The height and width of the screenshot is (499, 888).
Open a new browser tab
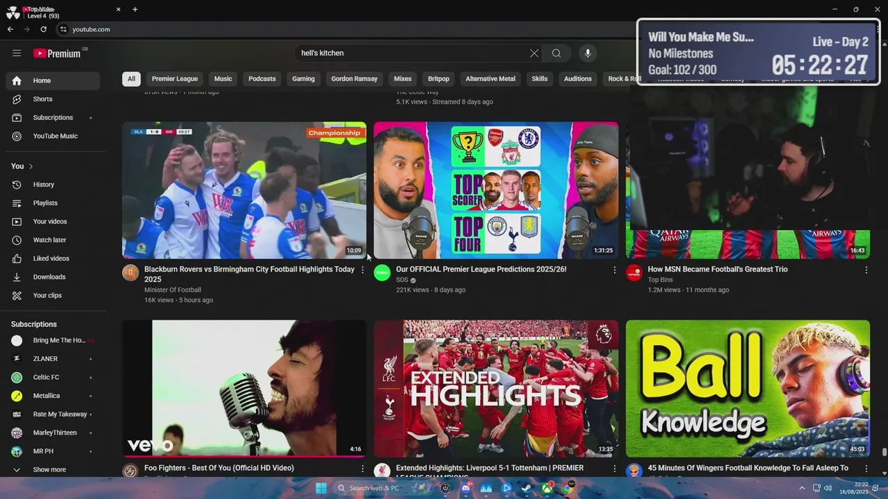(x=135, y=10)
